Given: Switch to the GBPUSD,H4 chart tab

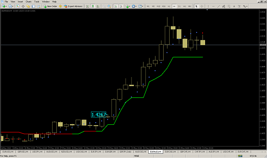Looking at the screenshot, I should [x=23, y=152].
